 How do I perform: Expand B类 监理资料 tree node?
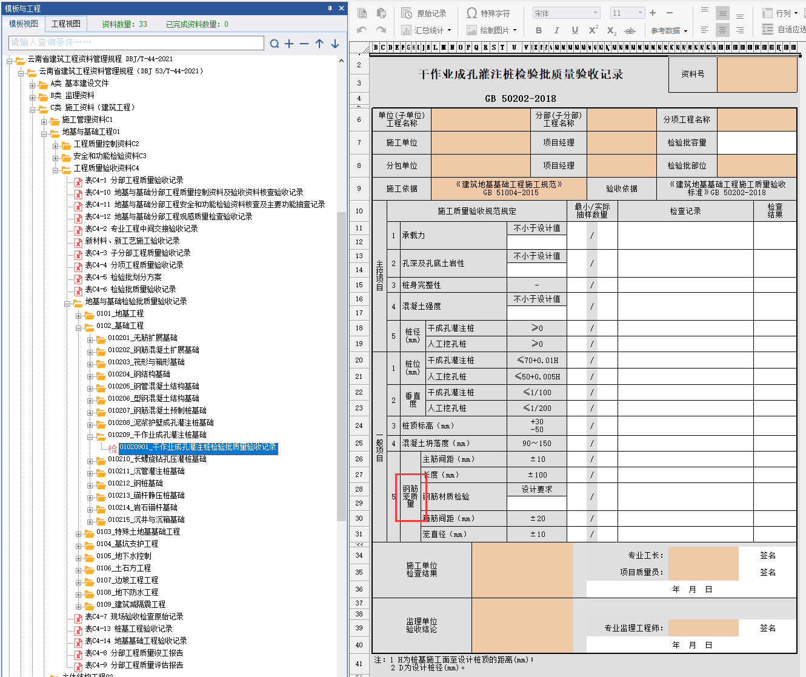33,98
